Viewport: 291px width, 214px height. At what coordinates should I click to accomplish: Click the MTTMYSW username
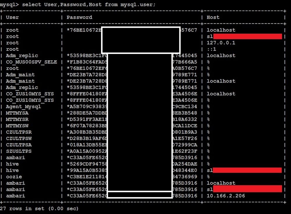(17, 126)
